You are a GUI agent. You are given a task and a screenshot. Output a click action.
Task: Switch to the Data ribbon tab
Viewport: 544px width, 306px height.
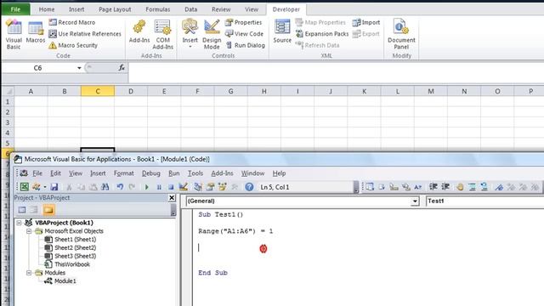click(x=190, y=9)
